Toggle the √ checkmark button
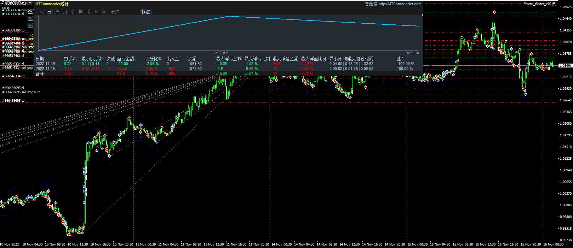Viewport: 573px width, 248px height. [30, 25]
